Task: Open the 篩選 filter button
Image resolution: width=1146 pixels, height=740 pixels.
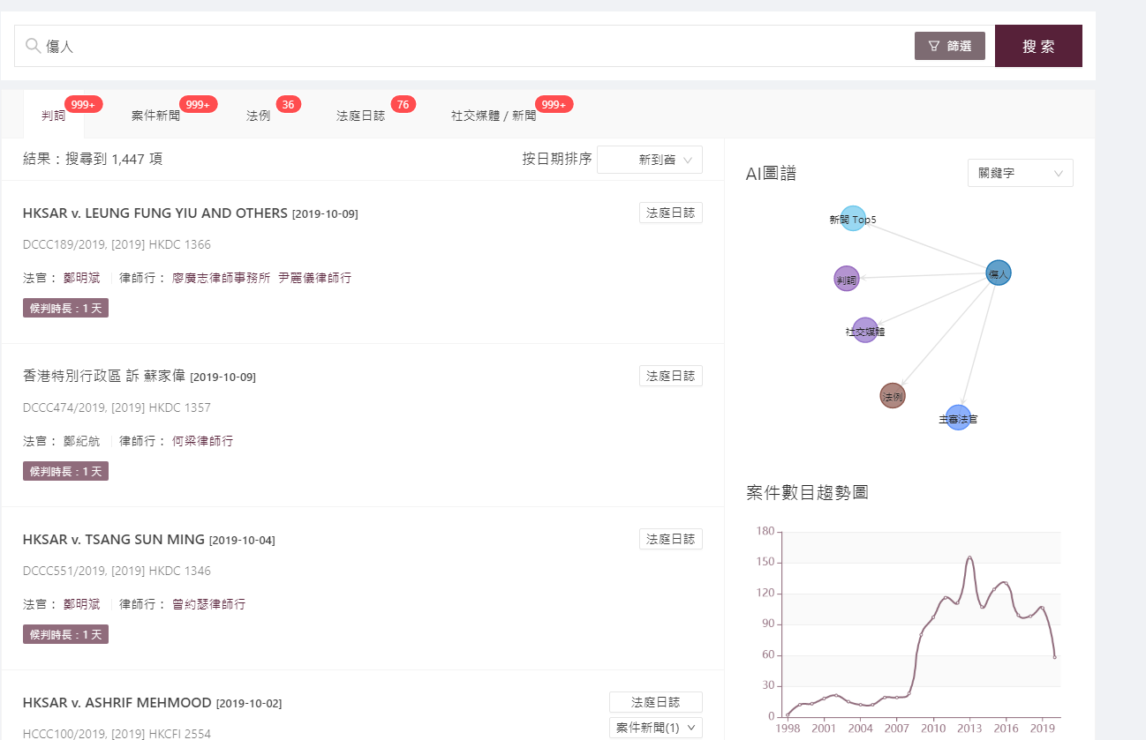Action: click(949, 46)
